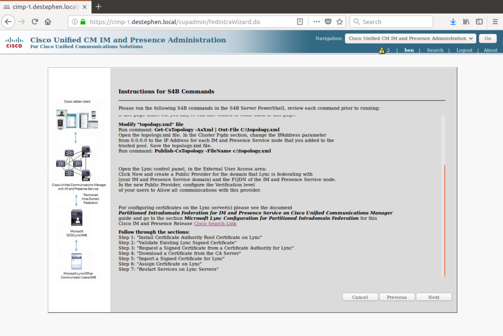The width and height of the screenshot is (503, 336).
Task: Click 'Follow through the sections:' text
Action: pyautogui.click(x=154, y=232)
